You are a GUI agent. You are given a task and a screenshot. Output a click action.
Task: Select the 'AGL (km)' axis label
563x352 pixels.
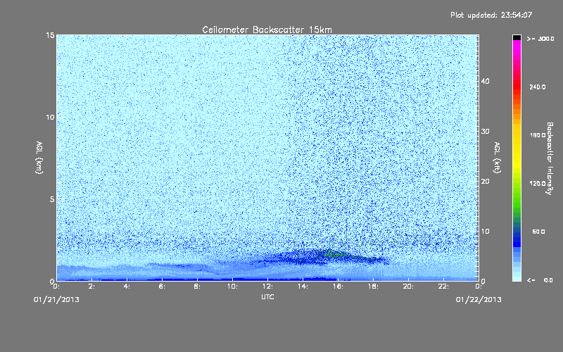[x=39, y=157]
